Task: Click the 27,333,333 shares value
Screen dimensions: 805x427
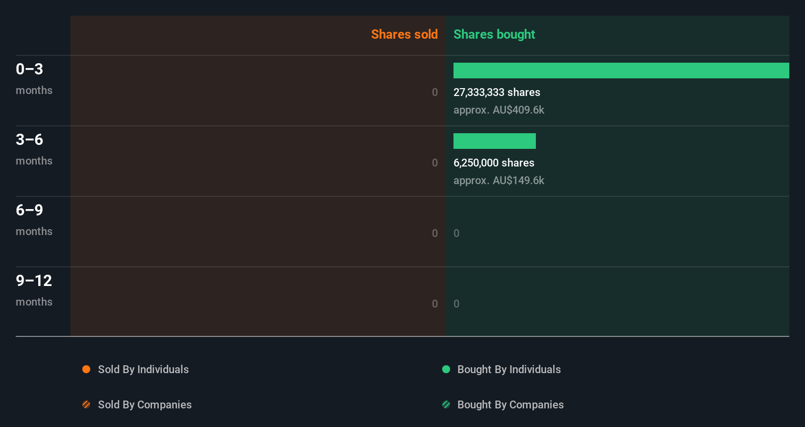Action: coord(497,92)
